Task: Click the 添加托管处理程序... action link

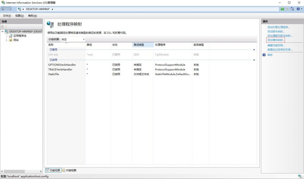Action: (x=278, y=27)
